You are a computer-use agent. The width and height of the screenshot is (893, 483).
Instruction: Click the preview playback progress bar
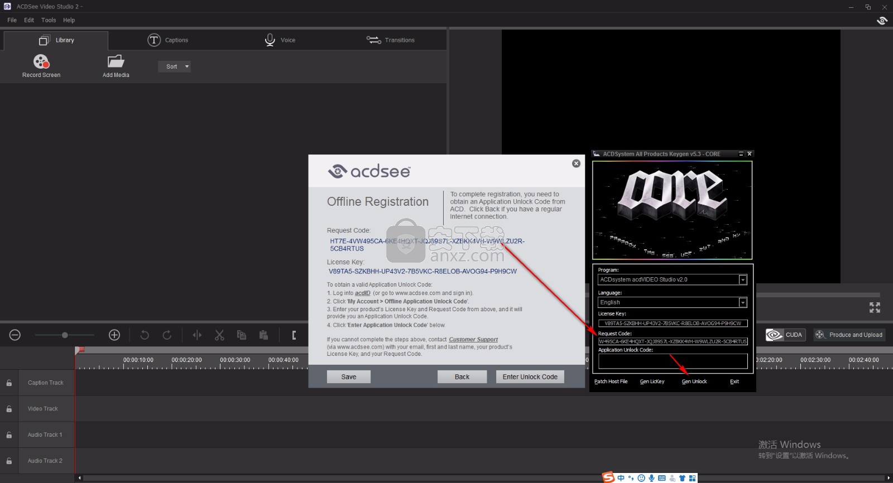click(x=818, y=294)
